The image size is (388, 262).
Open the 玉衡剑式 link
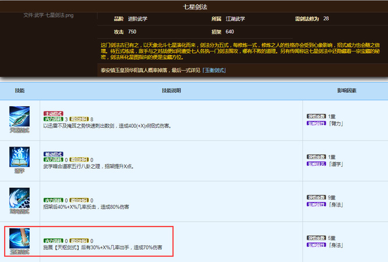(x=214, y=71)
